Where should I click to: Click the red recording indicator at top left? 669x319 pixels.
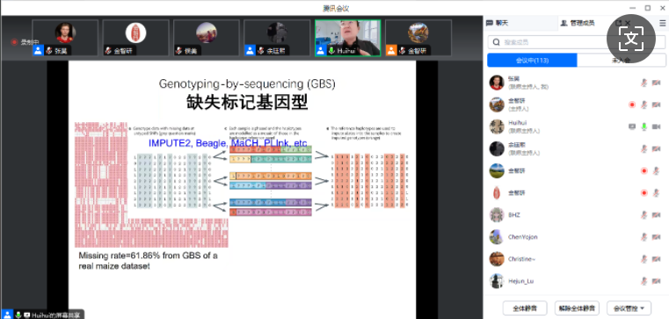pos(14,42)
